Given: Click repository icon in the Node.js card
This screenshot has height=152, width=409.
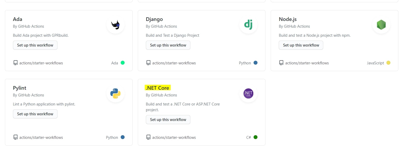Looking at the screenshot, I should (x=281, y=63).
